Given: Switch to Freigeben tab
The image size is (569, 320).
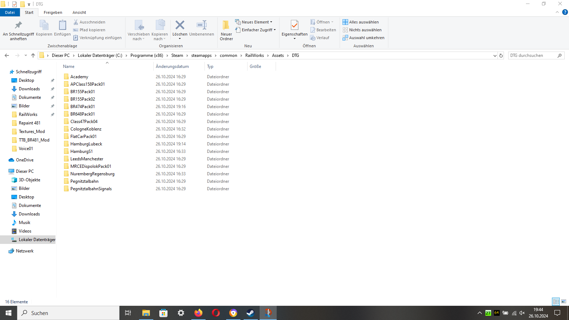Looking at the screenshot, I should coord(53,12).
